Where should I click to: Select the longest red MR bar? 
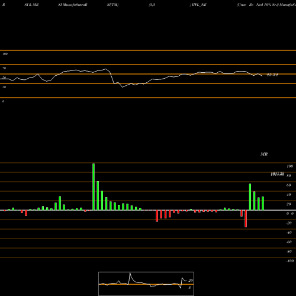[246, 218]
